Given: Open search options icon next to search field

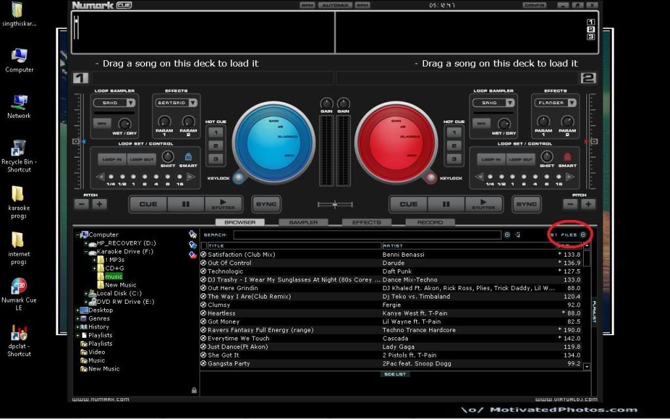Looking at the screenshot, I should pos(507,235).
